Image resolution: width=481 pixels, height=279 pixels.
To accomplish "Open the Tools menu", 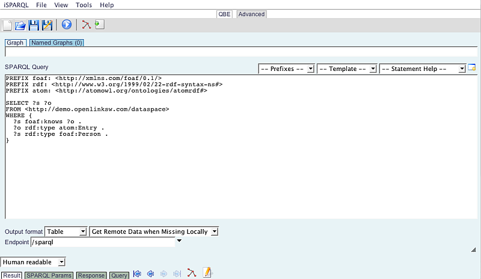I will 84,5.
